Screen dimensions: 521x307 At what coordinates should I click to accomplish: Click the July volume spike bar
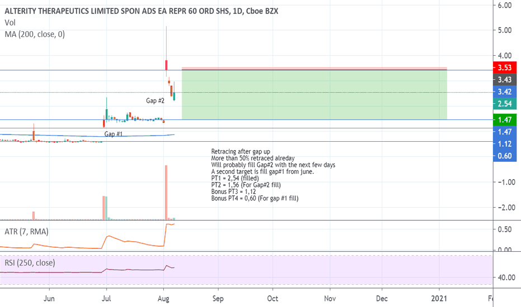(x=104, y=208)
